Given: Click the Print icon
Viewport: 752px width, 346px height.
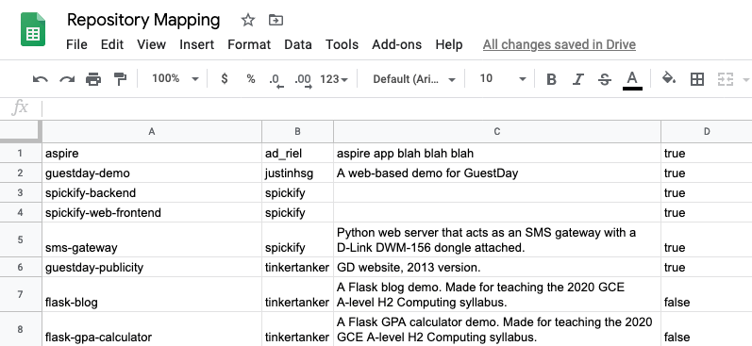Looking at the screenshot, I should (93, 79).
